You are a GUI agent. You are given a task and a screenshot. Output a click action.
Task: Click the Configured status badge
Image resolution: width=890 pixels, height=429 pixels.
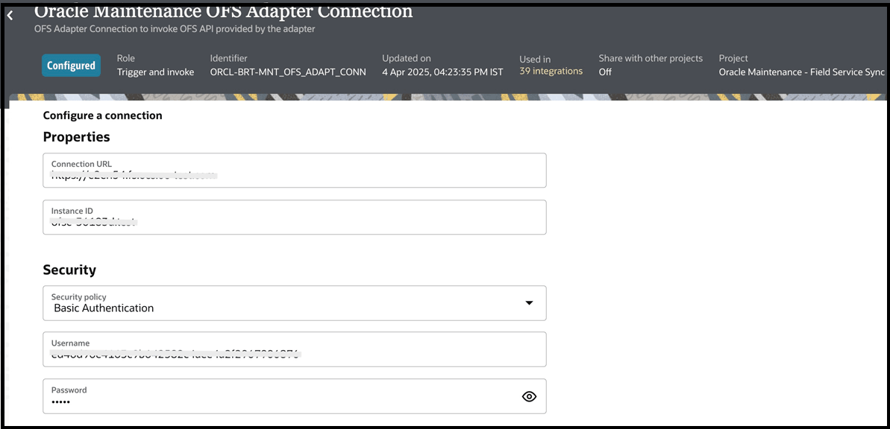(71, 66)
